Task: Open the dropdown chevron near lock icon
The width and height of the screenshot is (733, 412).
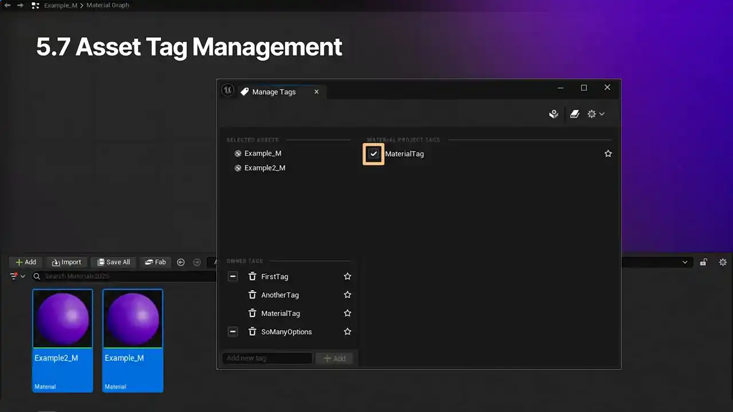Action: (685, 262)
